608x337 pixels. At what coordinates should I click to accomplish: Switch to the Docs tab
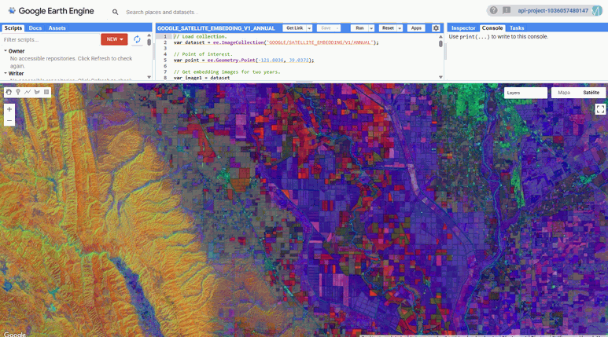tap(35, 28)
